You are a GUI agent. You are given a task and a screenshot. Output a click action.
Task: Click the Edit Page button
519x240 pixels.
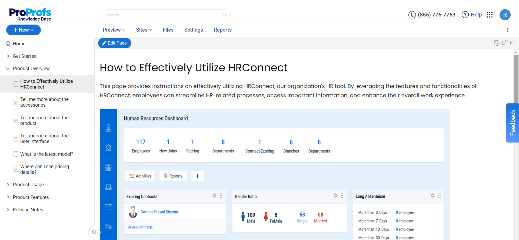(115, 43)
